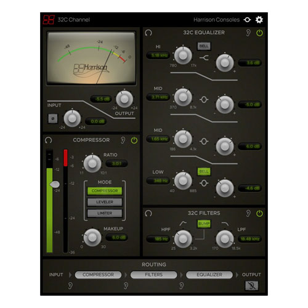This screenshot has width=308, height=308.
Task: Click the 6.0 dB MID gain knob
Action: tap(225, 147)
